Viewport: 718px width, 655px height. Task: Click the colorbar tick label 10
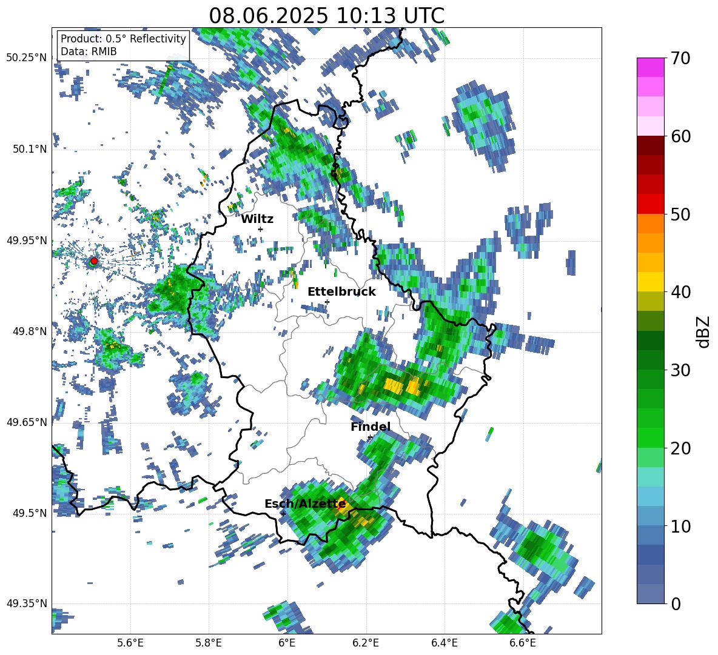click(x=680, y=526)
